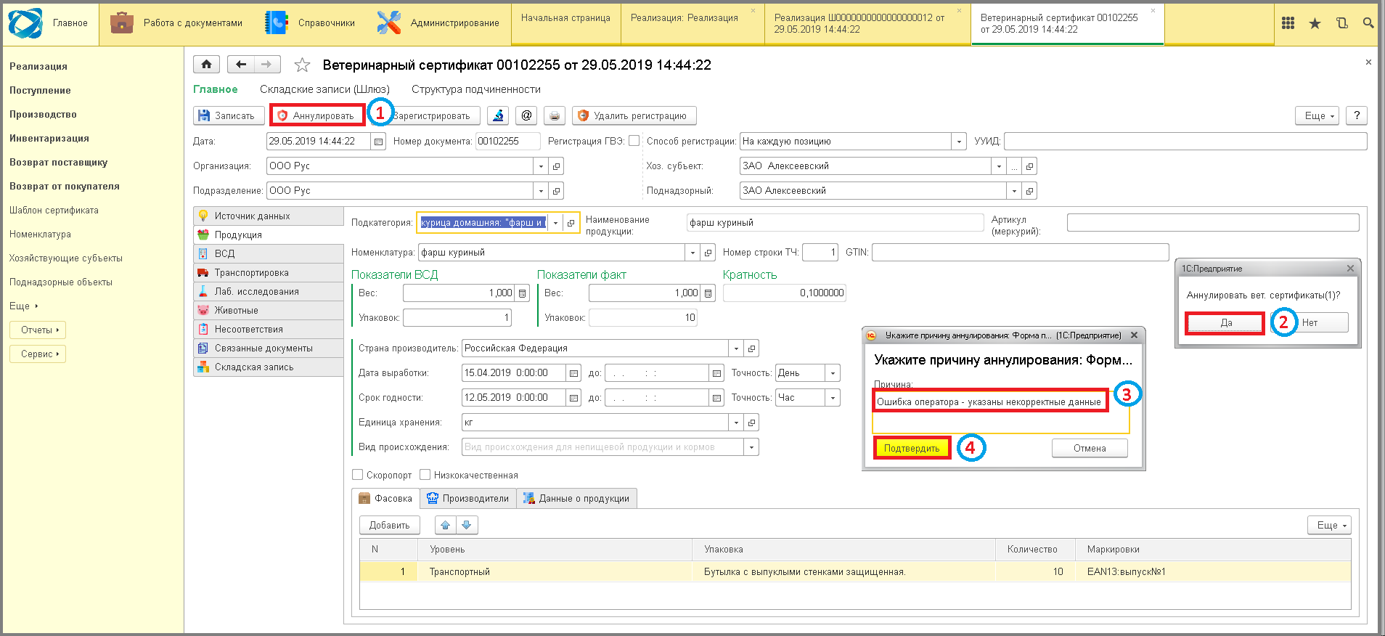This screenshot has width=1385, height=636.
Task: Enable the Регистрация ГВЭ checkbox
Action: pyautogui.click(x=634, y=141)
